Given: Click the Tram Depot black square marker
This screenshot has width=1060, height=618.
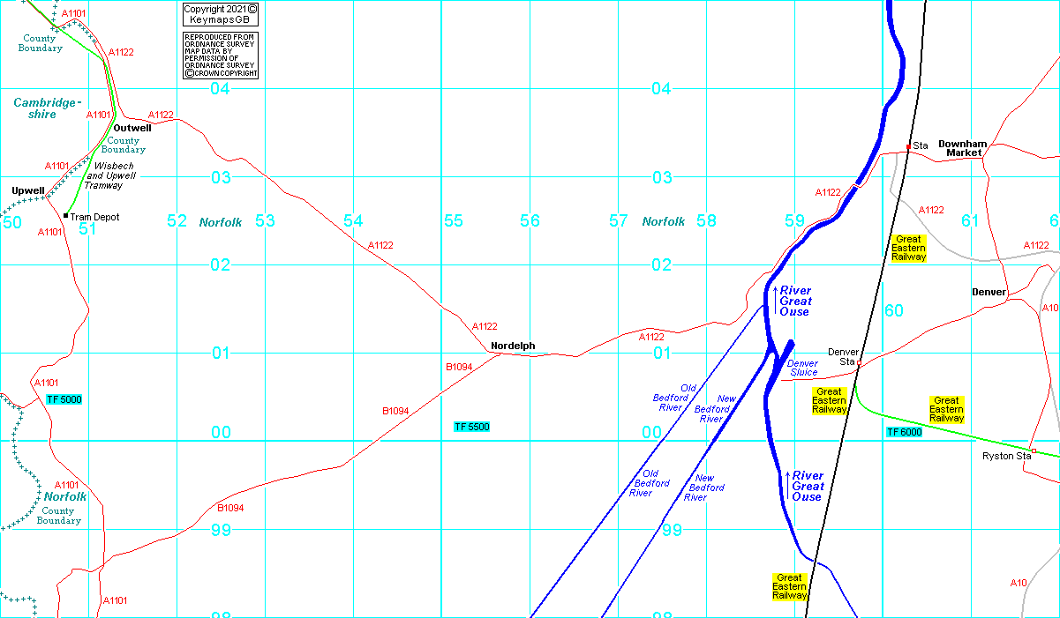Looking at the screenshot, I should point(66,215).
